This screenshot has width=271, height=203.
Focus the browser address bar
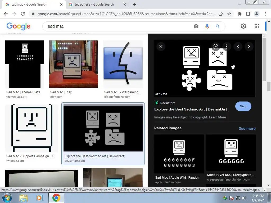(126, 14)
